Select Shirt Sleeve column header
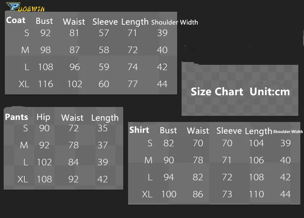This screenshot has width=304, height=218. (x=229, y=130)
